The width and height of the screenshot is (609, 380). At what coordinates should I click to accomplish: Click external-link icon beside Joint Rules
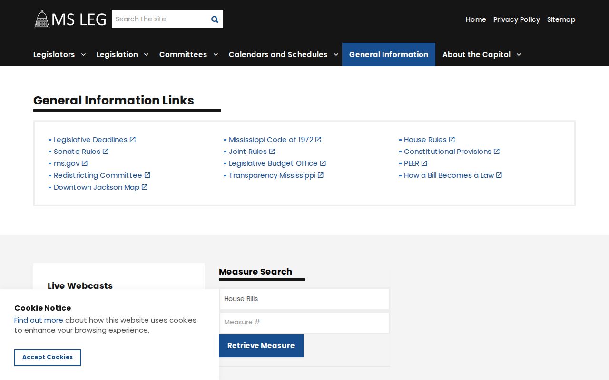[272, 152]
